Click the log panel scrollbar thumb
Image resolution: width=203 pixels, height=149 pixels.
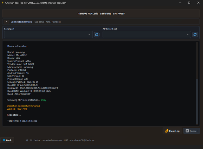(197, 101)
